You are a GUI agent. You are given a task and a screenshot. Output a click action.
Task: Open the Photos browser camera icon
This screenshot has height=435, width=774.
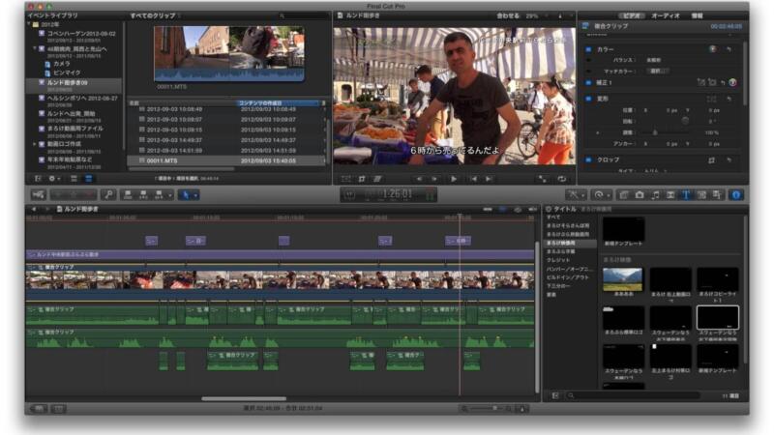pos(639,194)
